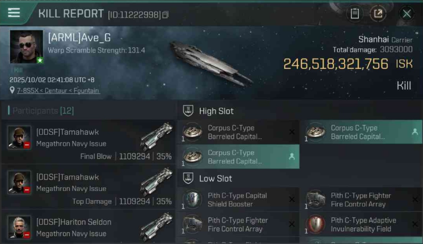
Task: Select the first Corpus C-Type Barreled Capital module
Action: (238, 132)
